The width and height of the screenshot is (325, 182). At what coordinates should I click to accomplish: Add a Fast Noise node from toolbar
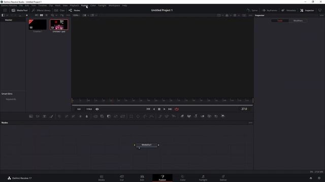pyautogui.click(x=38, y=116)
